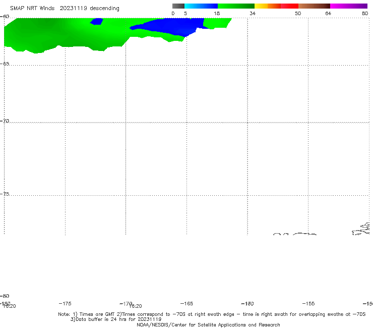Click the NOAA/NESDIS credit text
Screen dimensions: 373x328
(208, 325)
